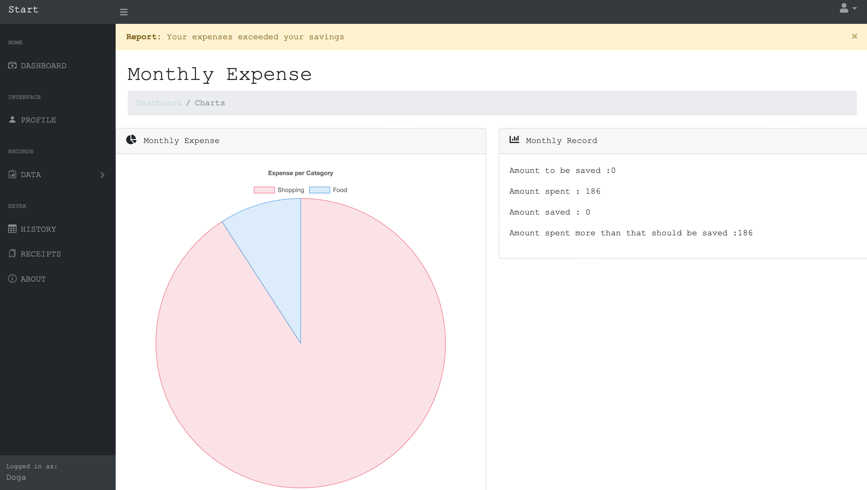The image size is (867, 490).
Task: Click the Dashboard money icon in sidebar
Action: pyautogui.click(x=12, y=65)
